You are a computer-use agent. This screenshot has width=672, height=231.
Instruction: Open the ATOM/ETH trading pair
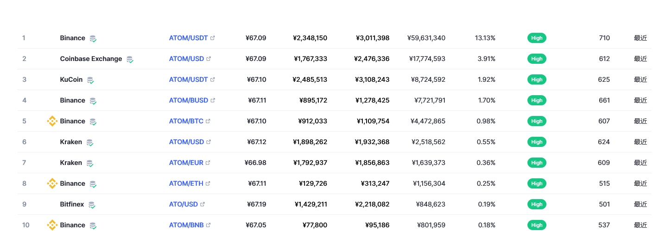[186, 183]
